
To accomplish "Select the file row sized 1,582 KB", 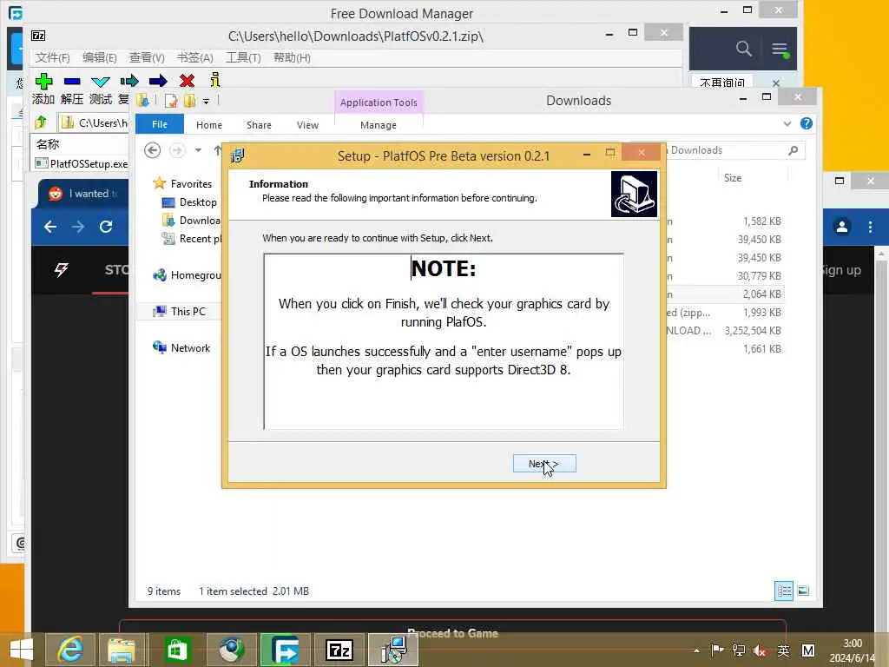I will click(x=725, y=221).
